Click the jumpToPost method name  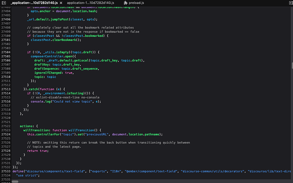(59, 19)
